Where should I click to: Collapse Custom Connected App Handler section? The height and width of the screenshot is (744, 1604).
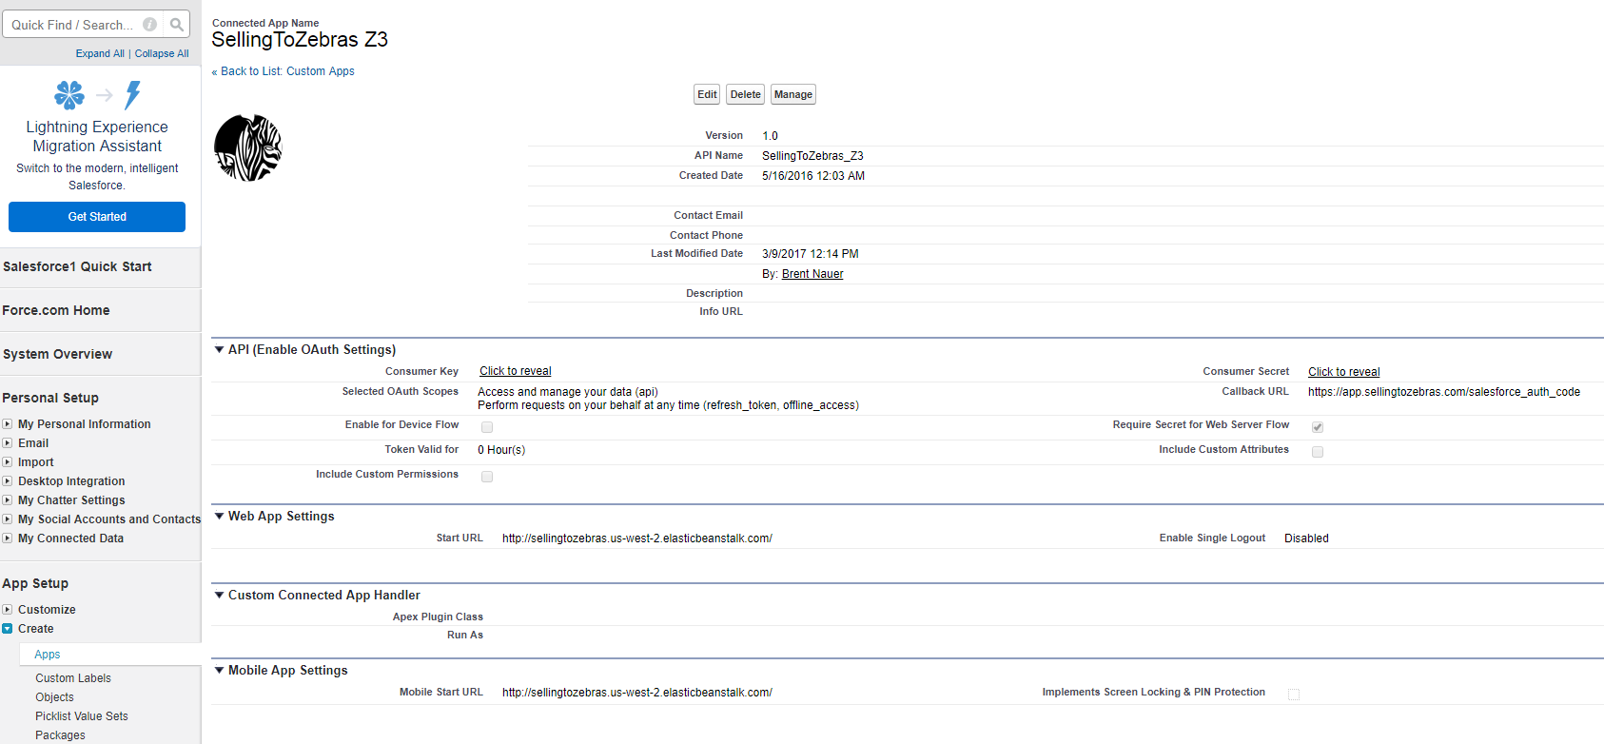click(220, 596)
